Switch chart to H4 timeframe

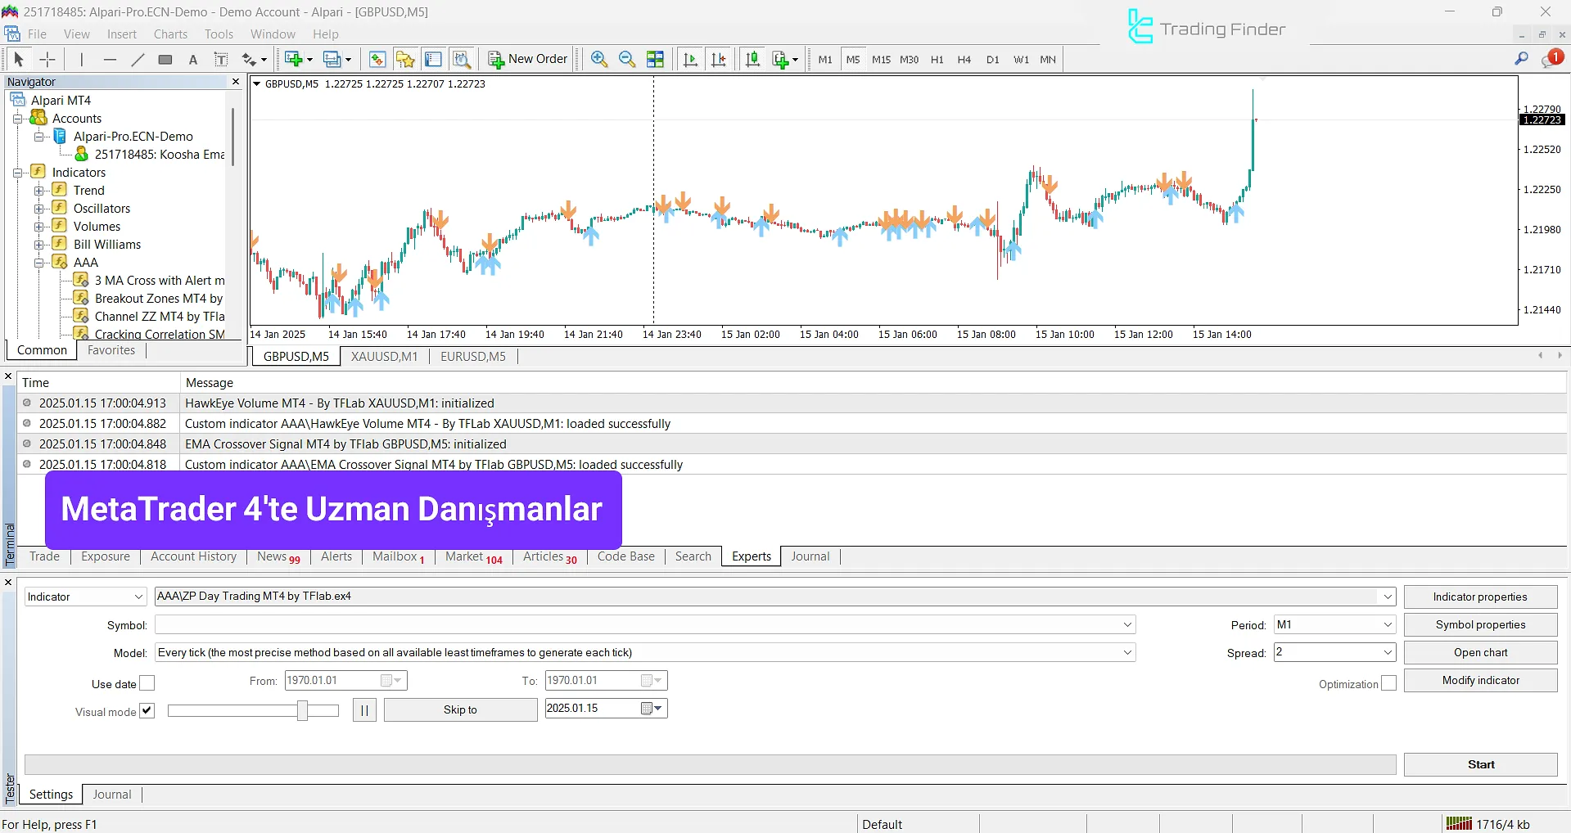pyautogui.click(x=964, y=60)
